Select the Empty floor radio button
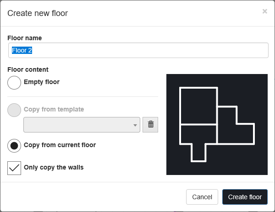 pyautogui.click(x=14, y=83)
